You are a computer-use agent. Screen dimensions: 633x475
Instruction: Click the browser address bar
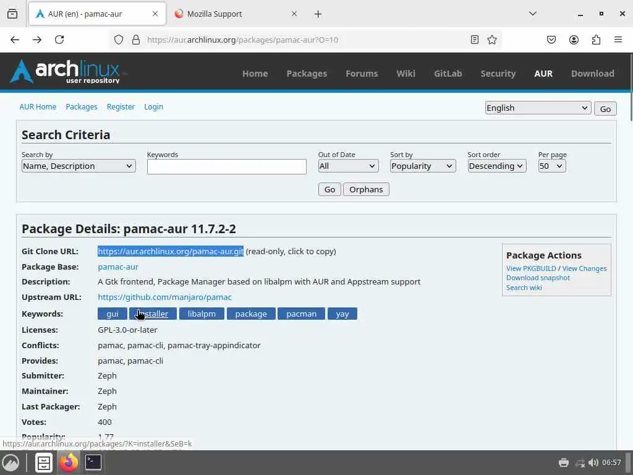point(305,40)
